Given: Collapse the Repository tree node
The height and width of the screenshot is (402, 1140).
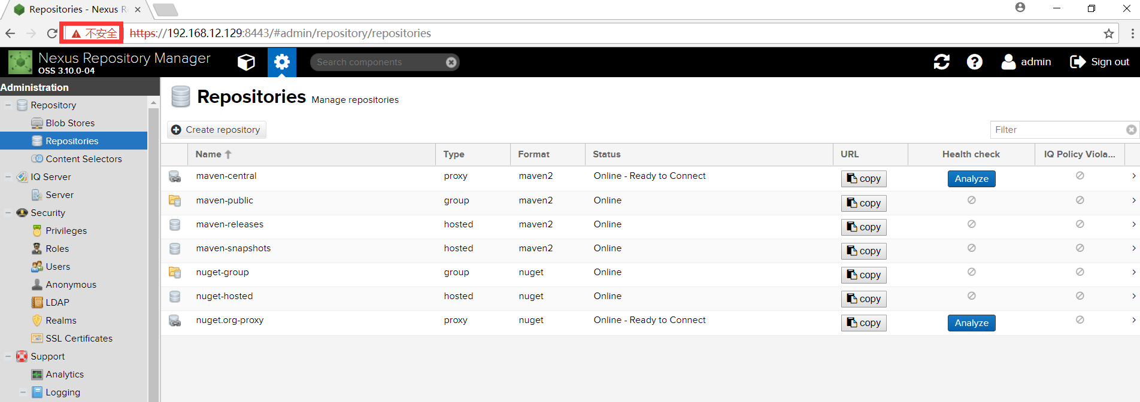Looking at the screenshot, I should coord(8,105).
